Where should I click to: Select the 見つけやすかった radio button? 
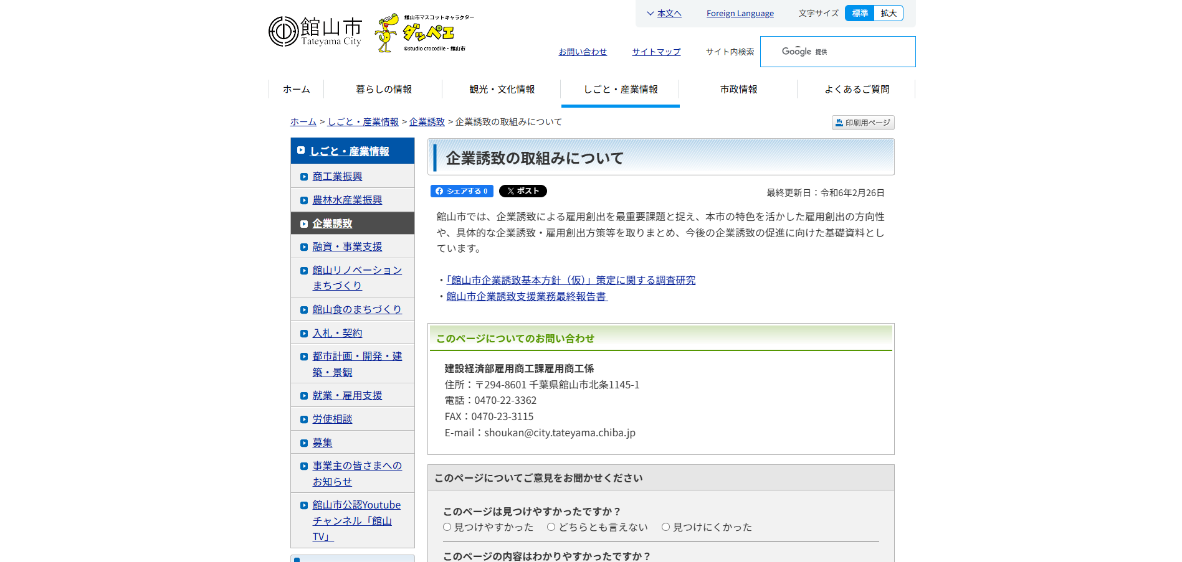[x=447, y=527]
